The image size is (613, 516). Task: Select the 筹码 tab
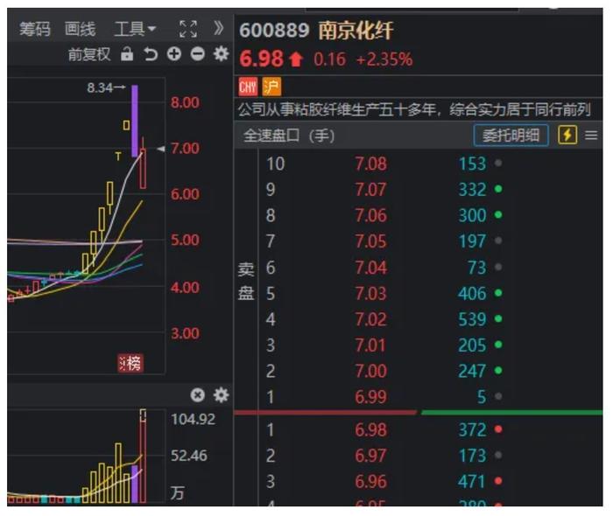pyautogui.click(x=36, y=30)
